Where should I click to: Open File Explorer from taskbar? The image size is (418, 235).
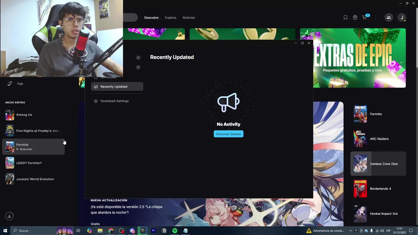[x=100, y=231]
